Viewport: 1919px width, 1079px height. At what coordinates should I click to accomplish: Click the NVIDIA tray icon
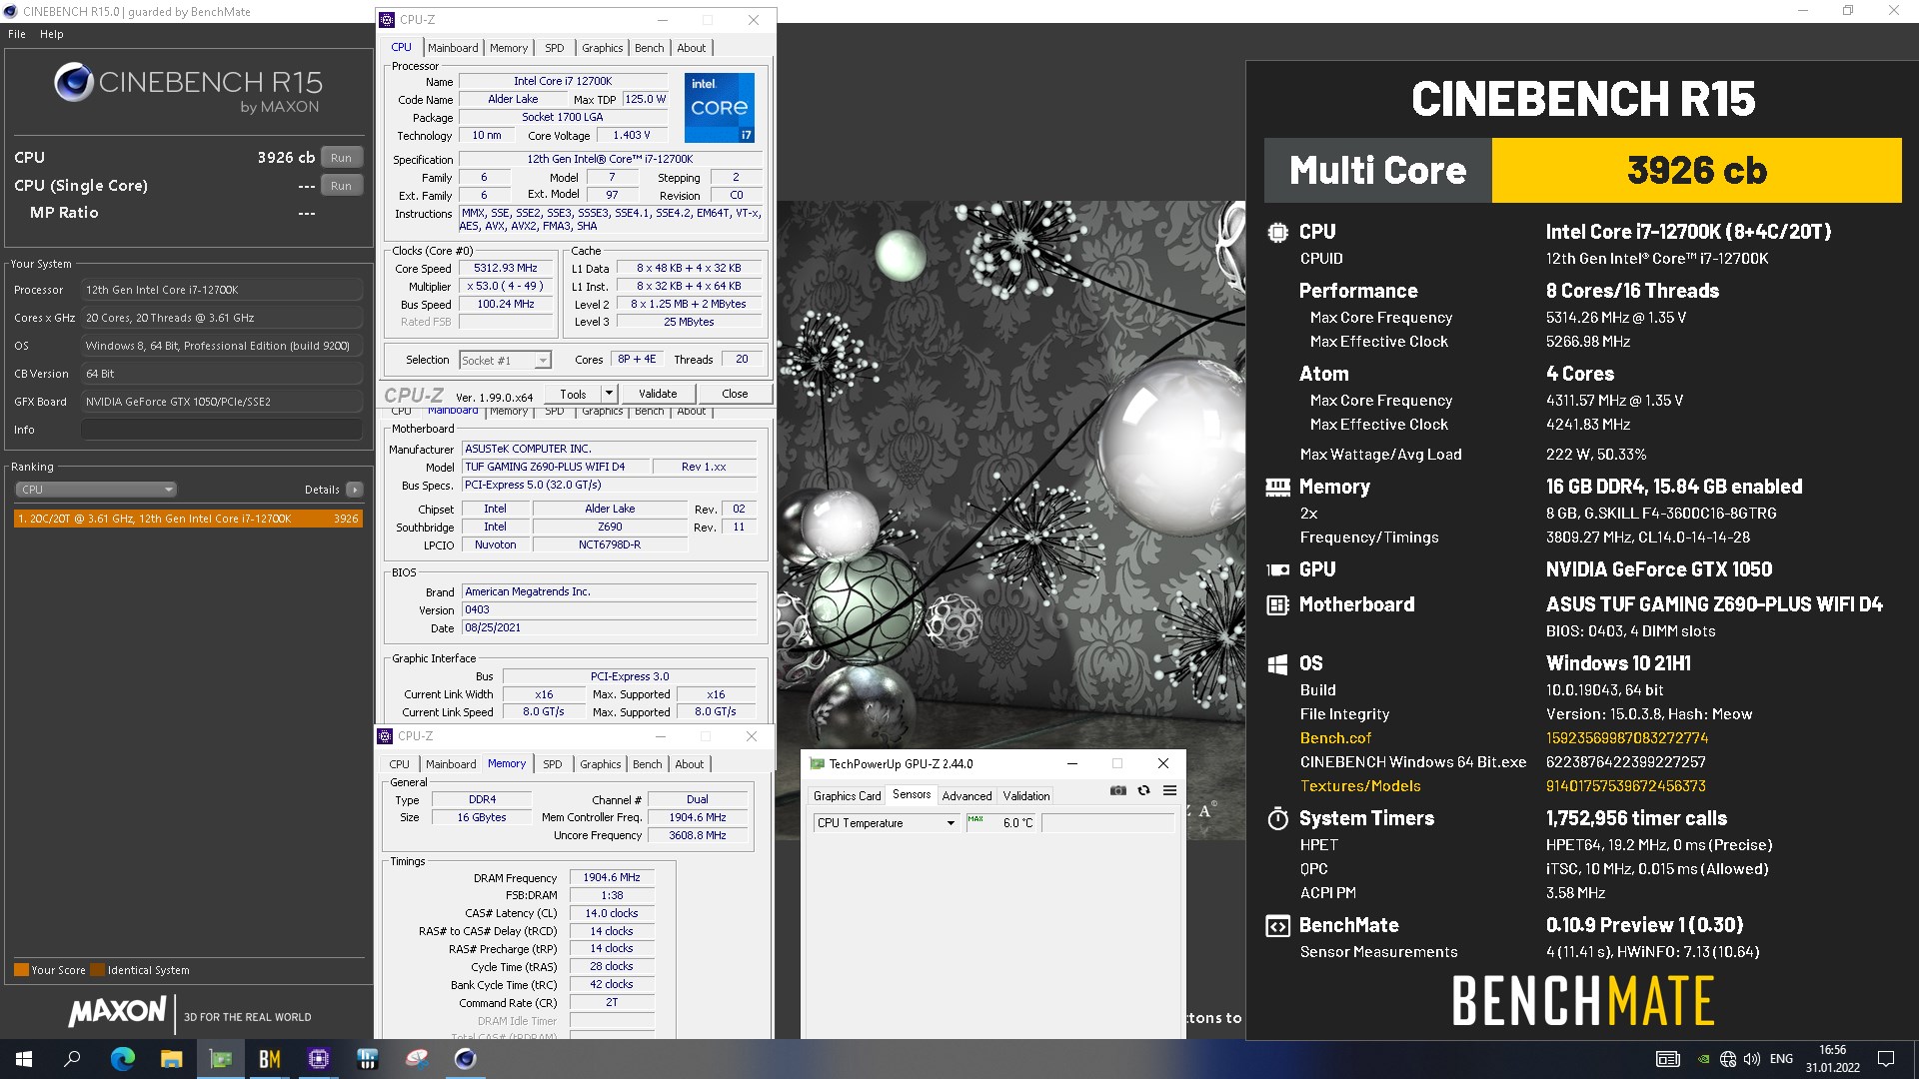tap(1703, 1059)
